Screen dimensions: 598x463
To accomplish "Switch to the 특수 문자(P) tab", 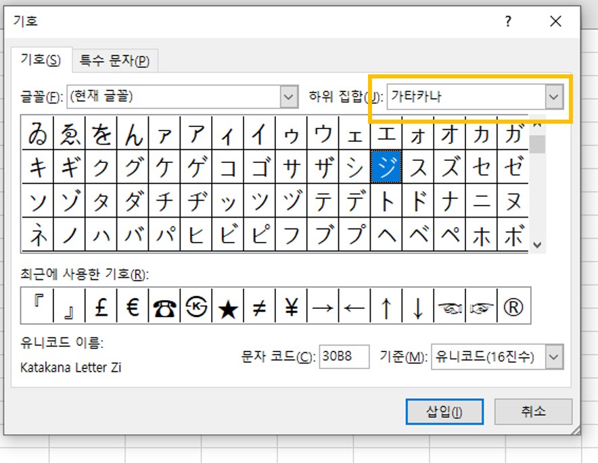I will tap(114, 61).
